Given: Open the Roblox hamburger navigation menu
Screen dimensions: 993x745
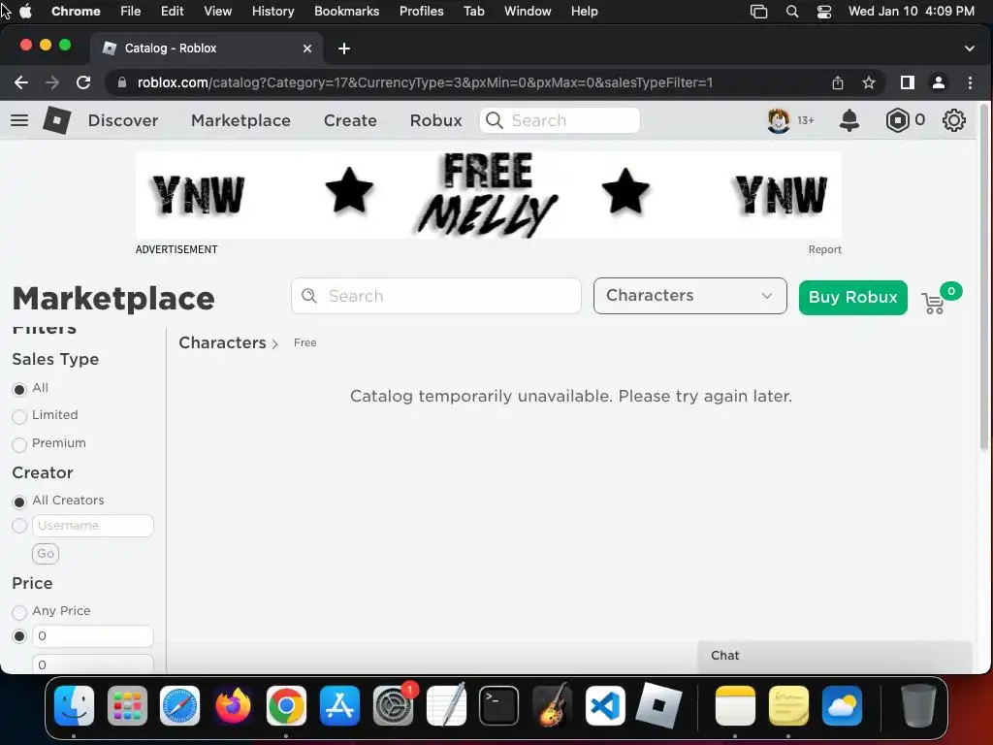Looking at the screenshot, I should pyautogui.click(x=19, y=120).
